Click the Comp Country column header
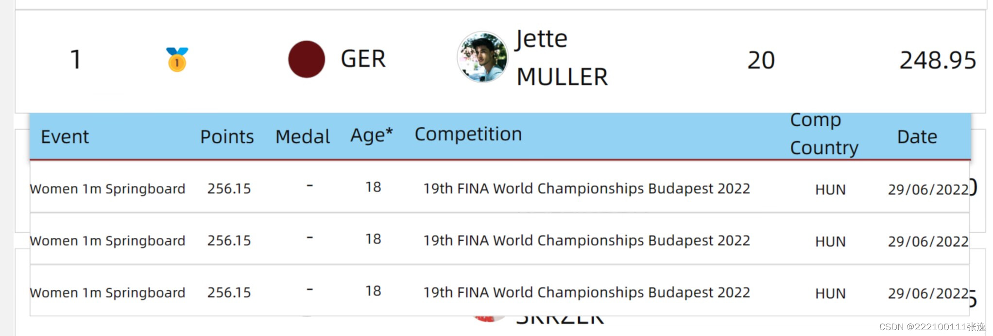 824,134
